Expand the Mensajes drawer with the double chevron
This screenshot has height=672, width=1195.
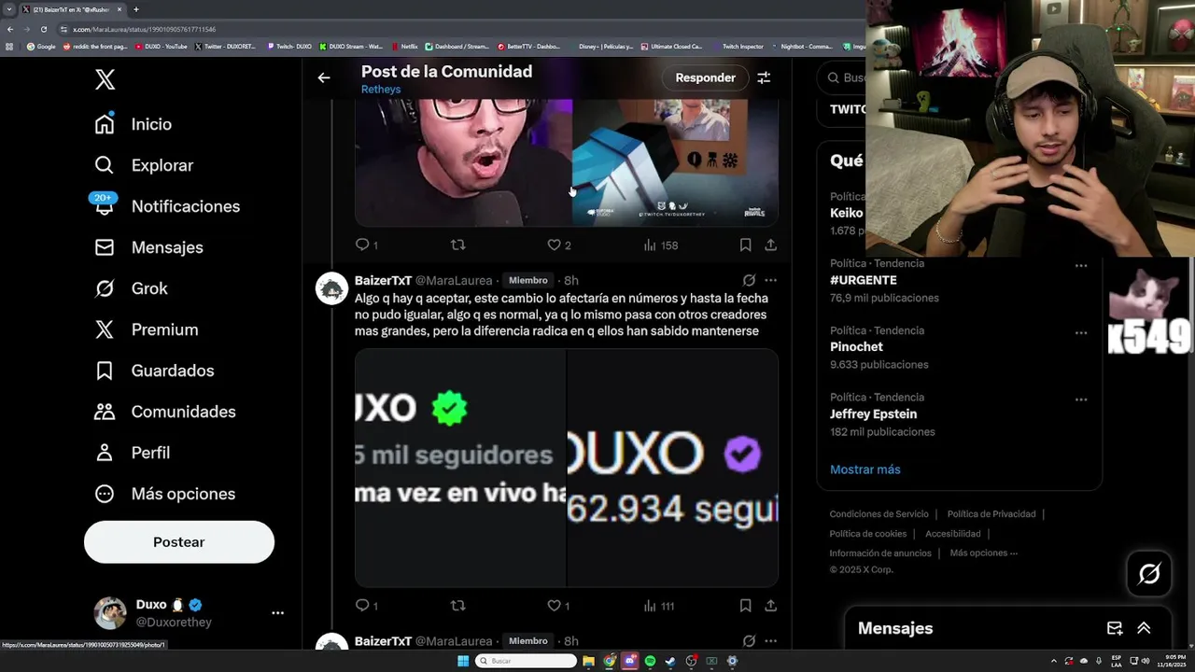[x=1144, y=628]
